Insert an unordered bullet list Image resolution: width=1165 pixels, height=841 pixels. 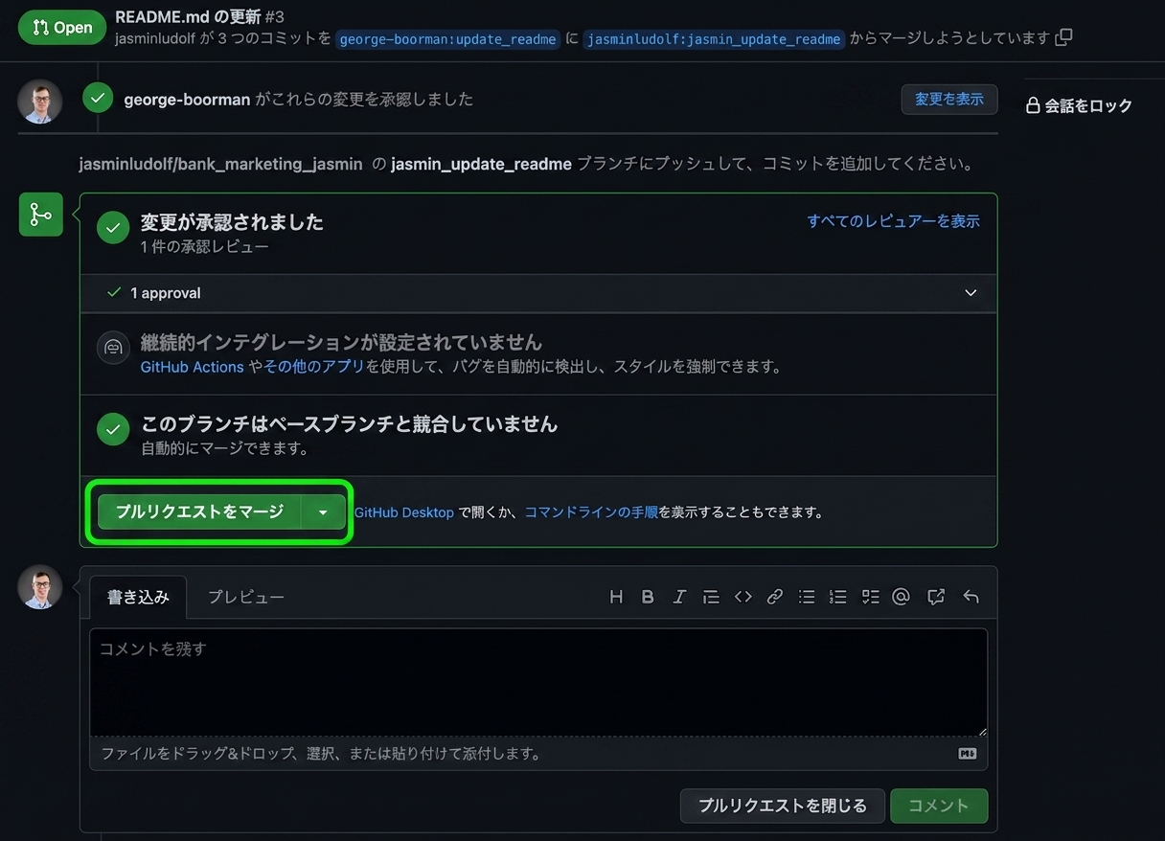(807, 597)
